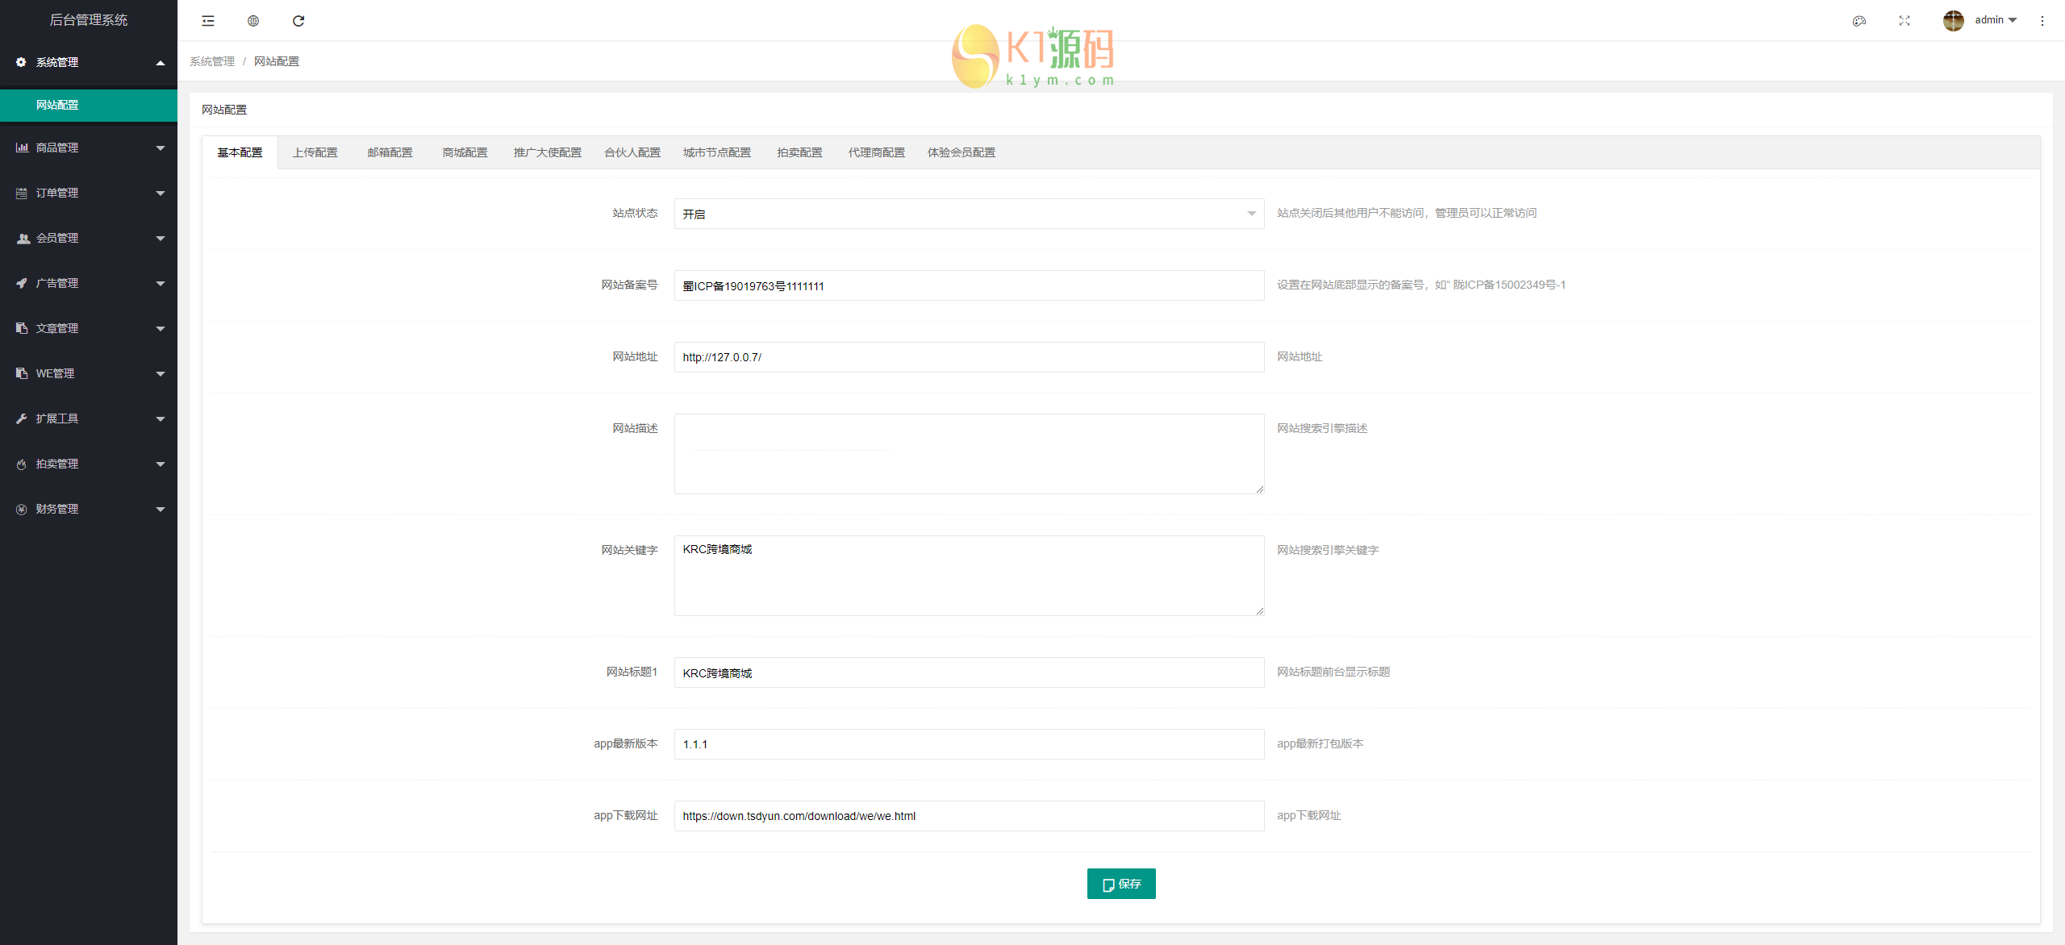Open the 体验会员配置 tab
The height and width of the screenshot is (945, 2065).
tap(961, 152)
